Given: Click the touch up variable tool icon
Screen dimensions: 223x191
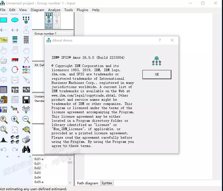Looking at the screenshot, I should pos(26,80).
